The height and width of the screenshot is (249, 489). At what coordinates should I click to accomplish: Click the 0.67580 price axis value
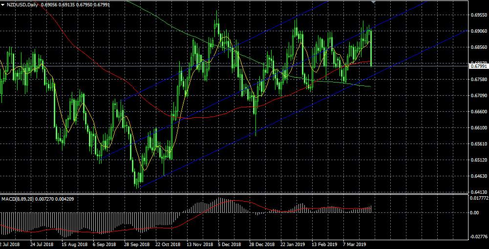[x=479, y=80]
